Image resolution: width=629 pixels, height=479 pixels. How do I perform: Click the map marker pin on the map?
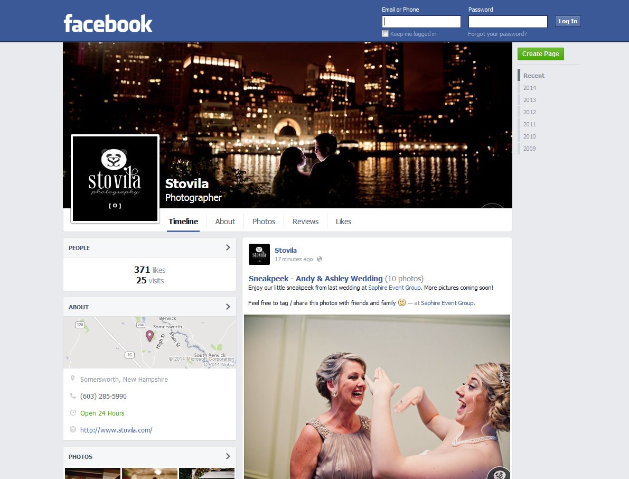click(149, 336)
